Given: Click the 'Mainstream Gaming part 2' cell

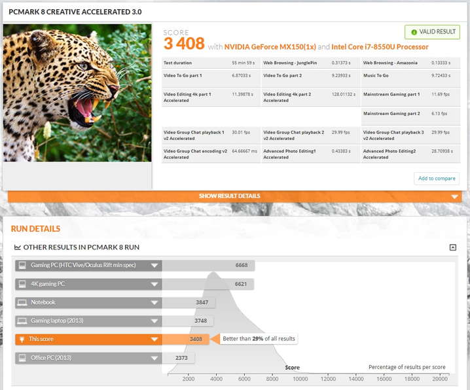Looking at the screenshot, I should click(x=410, y=116).
